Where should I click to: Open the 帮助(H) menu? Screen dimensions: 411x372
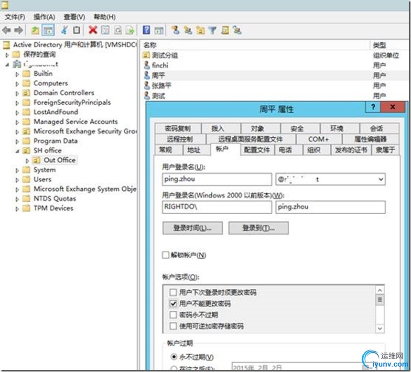click(x=105, y=17)
